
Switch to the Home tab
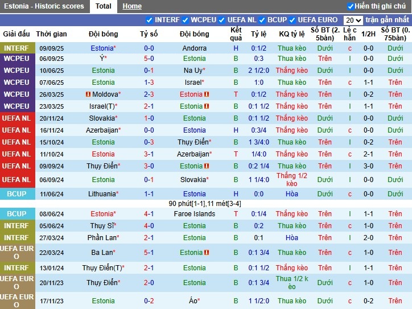pos(132,6)
